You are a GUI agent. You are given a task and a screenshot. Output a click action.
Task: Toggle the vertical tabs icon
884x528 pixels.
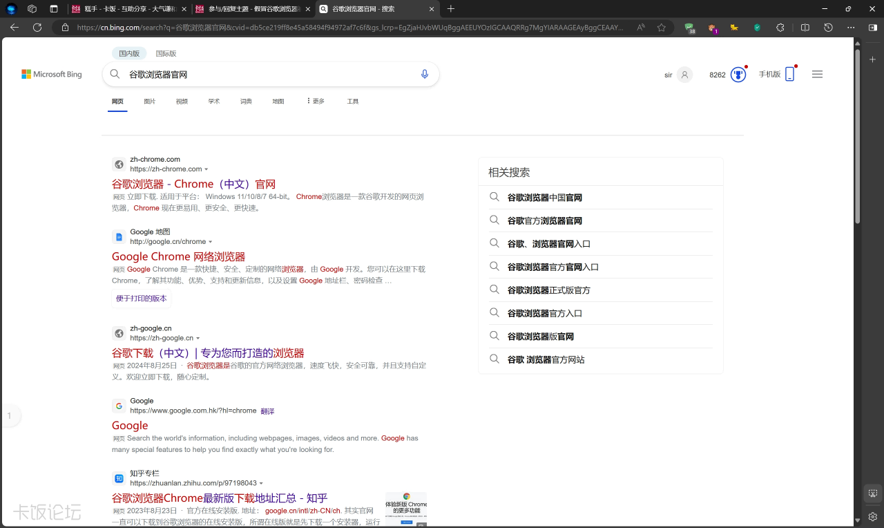[x=54, y=9]
